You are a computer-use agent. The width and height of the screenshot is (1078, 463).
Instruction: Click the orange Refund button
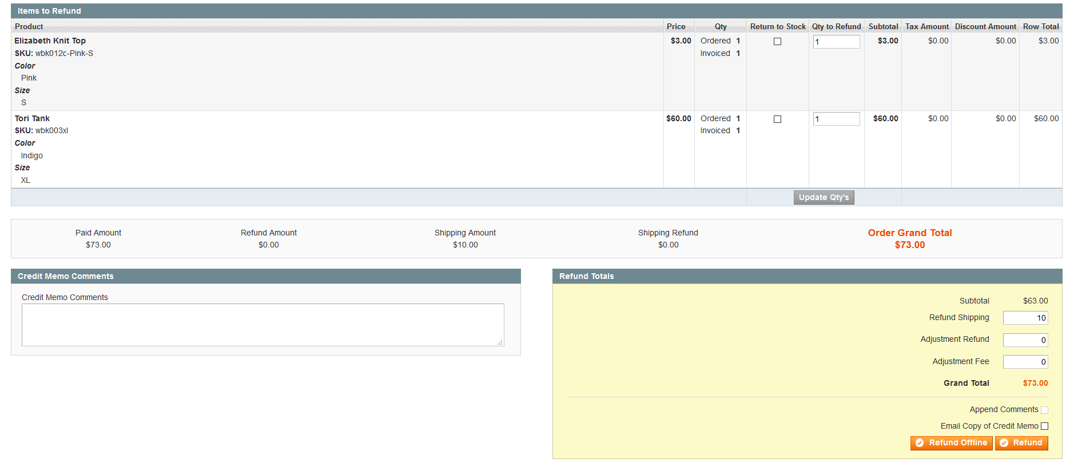[1021, 443]
